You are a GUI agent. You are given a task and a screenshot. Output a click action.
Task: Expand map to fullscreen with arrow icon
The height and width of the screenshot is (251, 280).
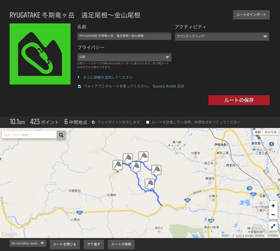(x=273, y=226)
